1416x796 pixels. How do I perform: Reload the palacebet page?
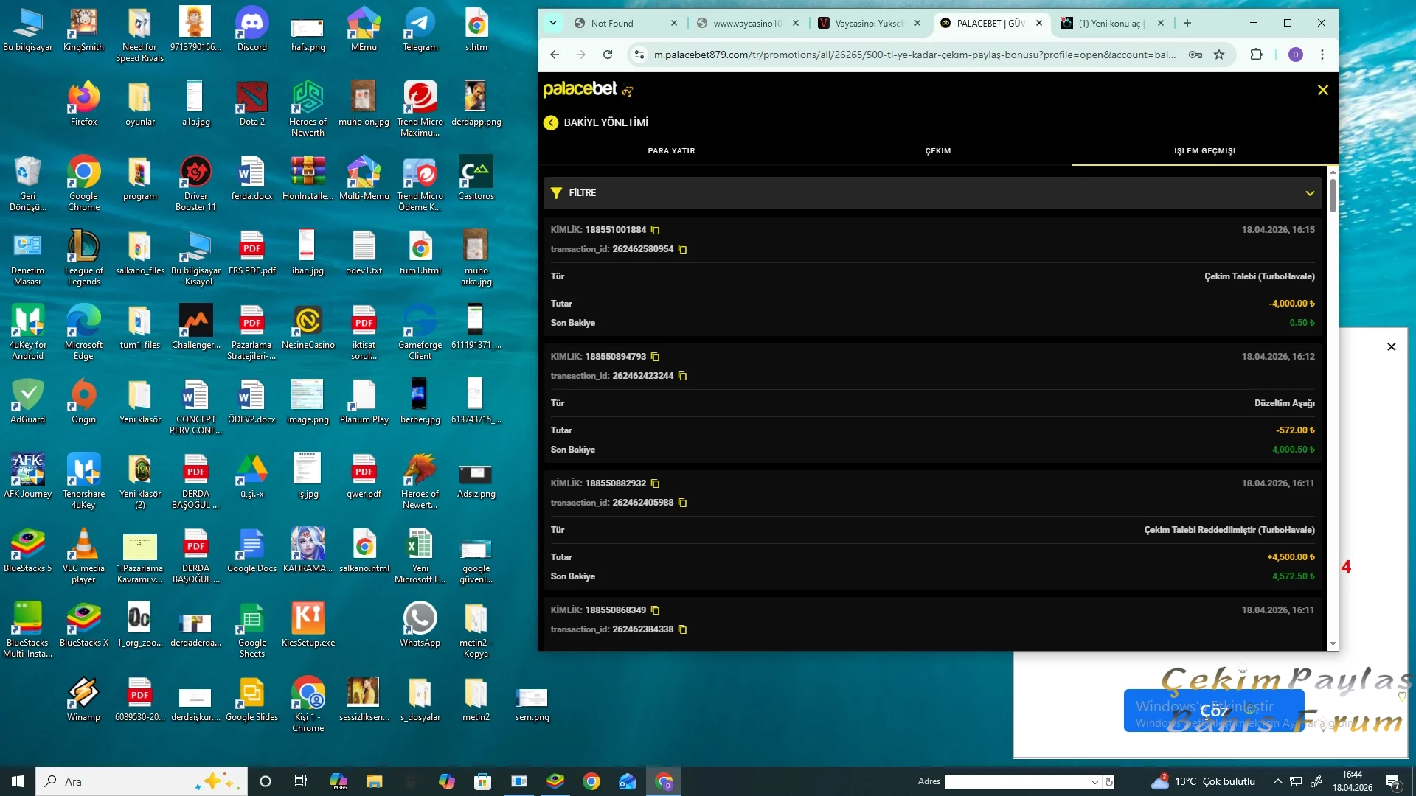[x=608, y=55]
